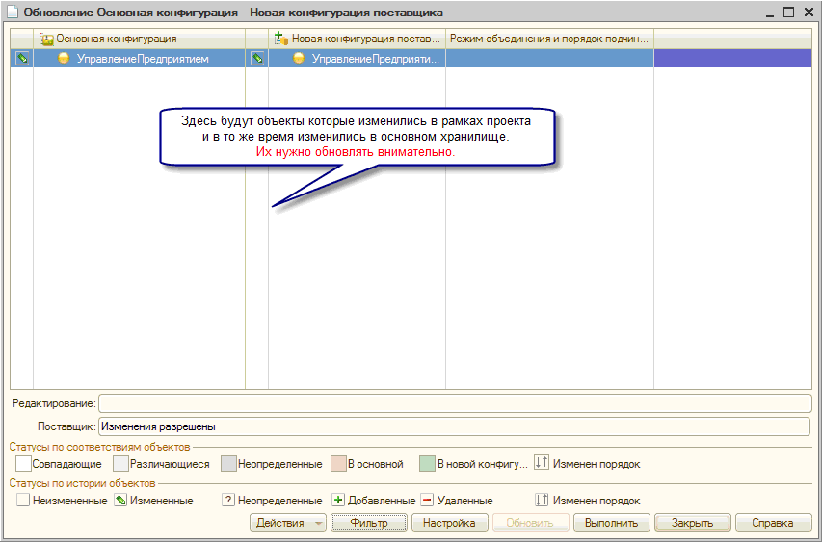Screen dimensions: 822x542
Task: Click the yellow configuration icon in vendor column
Action: pyautogui.click(x=299, y=59)
